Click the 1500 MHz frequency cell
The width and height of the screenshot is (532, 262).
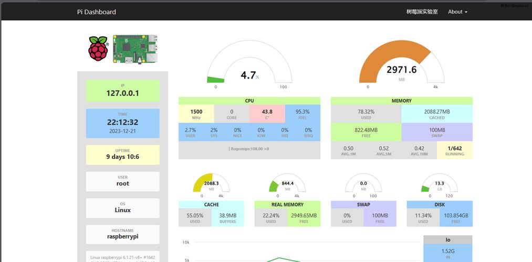coord(196,114)
